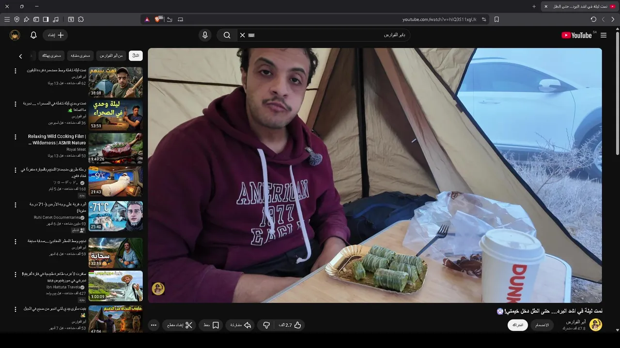Click the music note media icon
Screen dimensions: 620x348
pyautogui.click(x=56, y=19)
